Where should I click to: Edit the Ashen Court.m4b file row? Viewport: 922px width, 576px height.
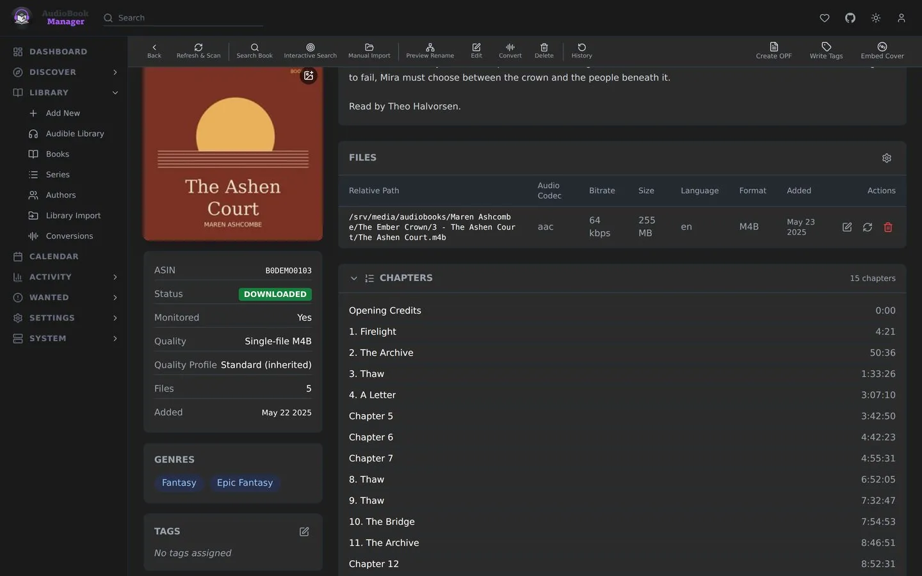coord(847,227)
